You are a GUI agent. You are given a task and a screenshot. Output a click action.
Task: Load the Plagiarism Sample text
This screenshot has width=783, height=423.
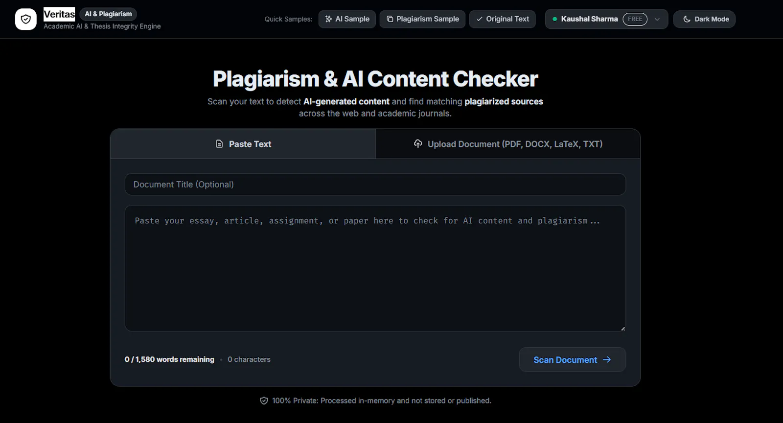click(422, 19)
